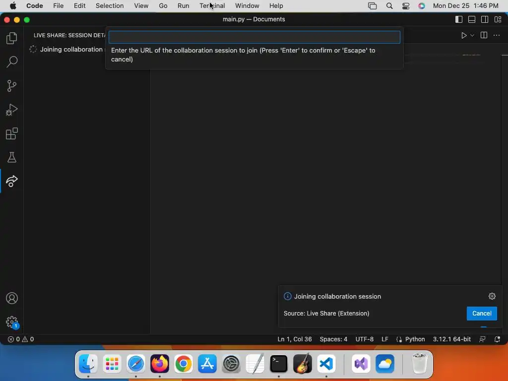Image resolution: width=508 pixels, height=381 pixels.
Task: Select UTF-8 encoding status item
Action: pyautogui.click(x=364, y=339)
